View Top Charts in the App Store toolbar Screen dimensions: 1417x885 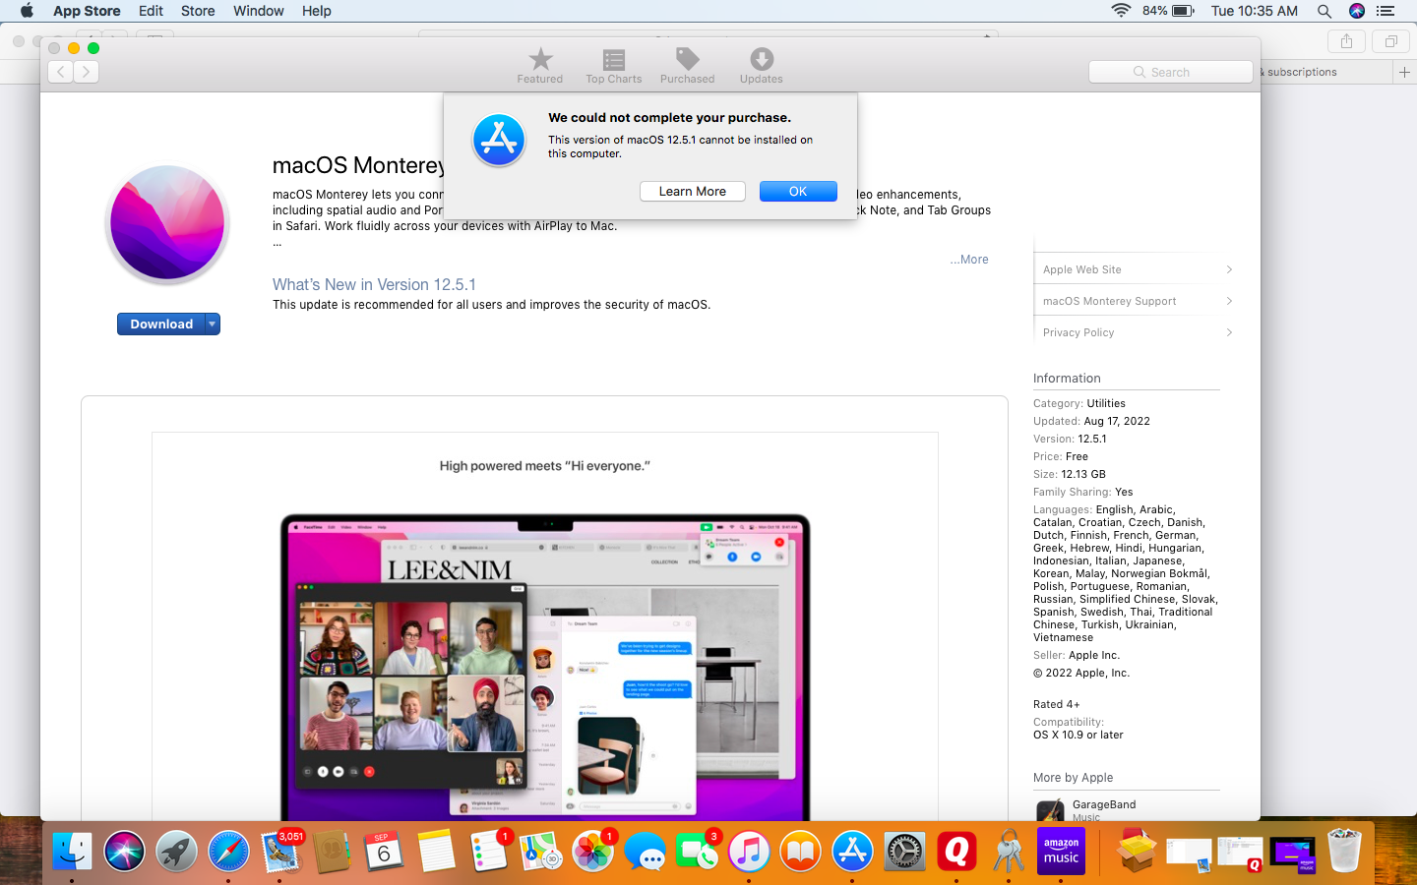(613, 65)
